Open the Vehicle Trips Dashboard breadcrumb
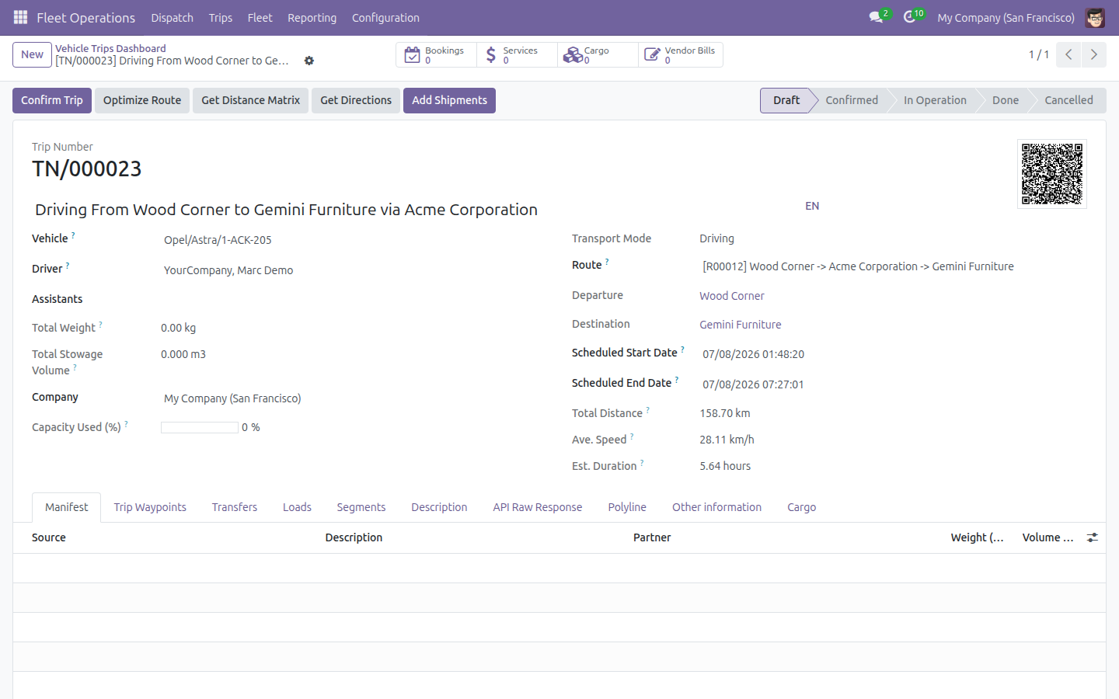The height and width of the screenshot is (699, 1119). [x=110, y=48]
